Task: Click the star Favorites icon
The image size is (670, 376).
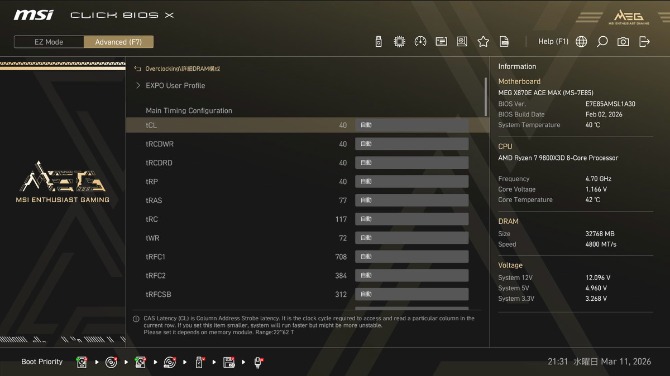Action: coord(483,42)
